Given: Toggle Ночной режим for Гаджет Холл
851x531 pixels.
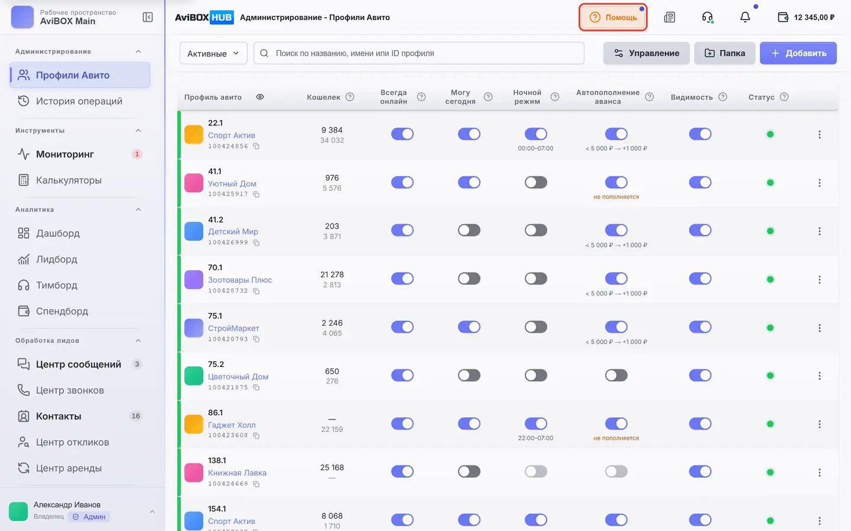Looking at the screenshot, I should coord(536,424).
